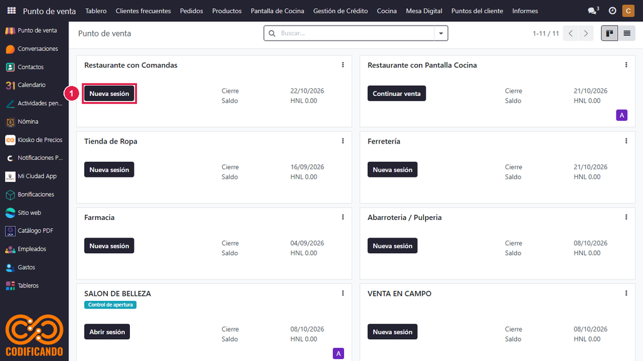Open Gestión de Crédito menu
The height and width of the screenshot is (361, 643).
tap(340, 11)
